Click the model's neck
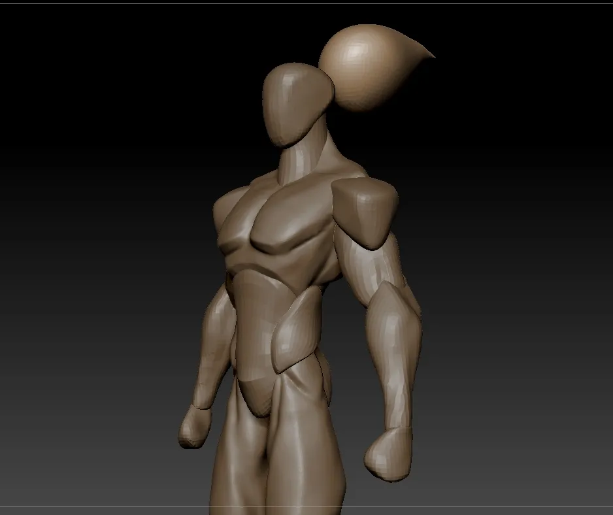Viewport: 613px width, 515px height. coord(306,161)
